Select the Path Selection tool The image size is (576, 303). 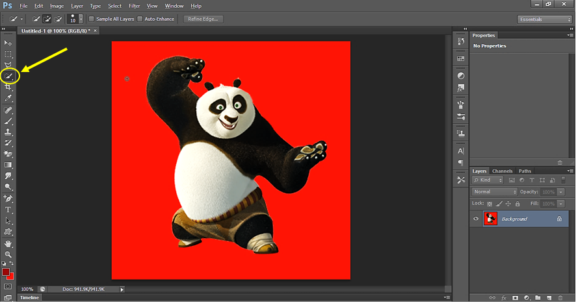point(8,221)
